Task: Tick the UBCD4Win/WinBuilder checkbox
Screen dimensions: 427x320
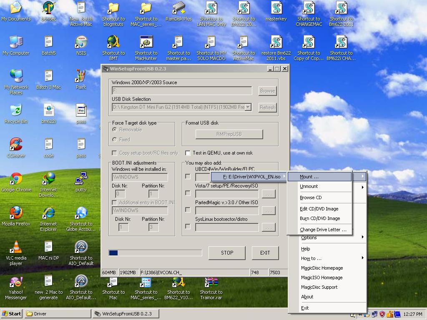Action: (188, 176)
